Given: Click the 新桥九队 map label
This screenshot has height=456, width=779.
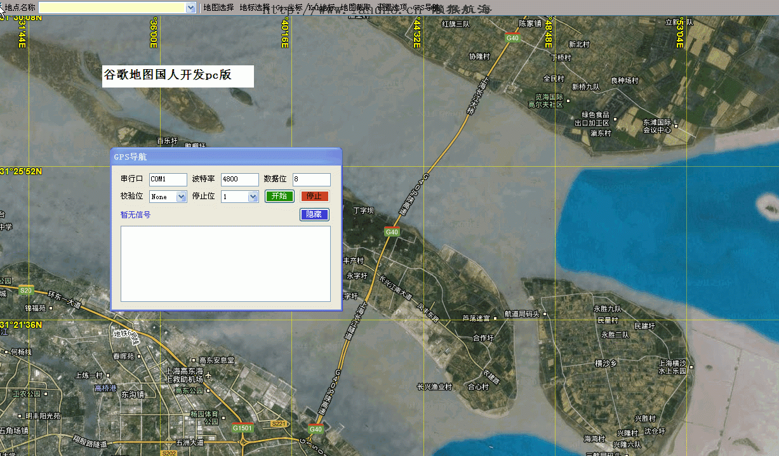Looking at the screenshot, I should coord(585,87).
